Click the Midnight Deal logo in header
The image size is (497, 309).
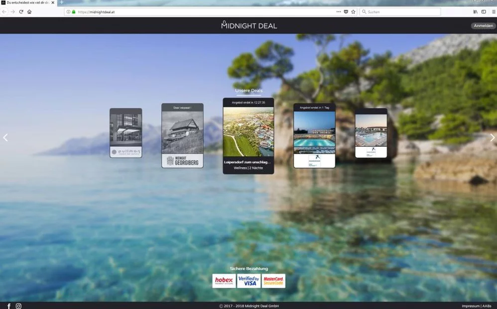248,25
